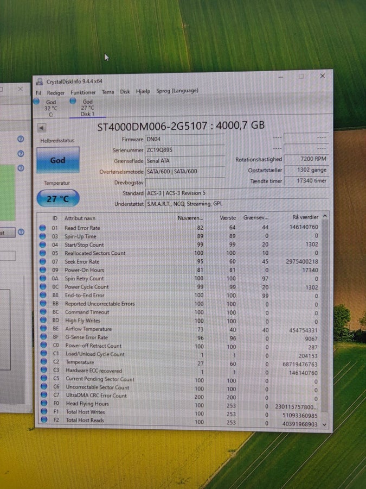Click the model title ST4000DM006-2G5107
The image size is (366, 489).
[x=152, y=126]
